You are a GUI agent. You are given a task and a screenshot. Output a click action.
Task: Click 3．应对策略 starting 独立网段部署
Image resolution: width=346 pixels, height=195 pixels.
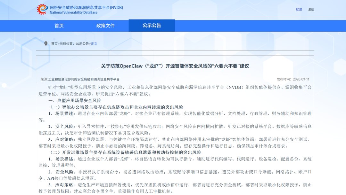pyautogui.click(x=175, y=143)
